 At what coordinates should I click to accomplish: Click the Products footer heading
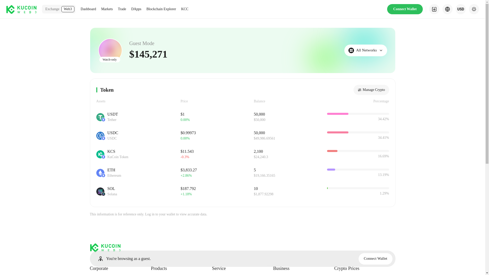click(159, 268)
